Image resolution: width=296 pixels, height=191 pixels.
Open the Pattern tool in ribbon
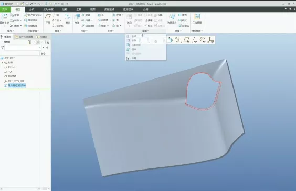pyautogui.click(x=129, y=19)
